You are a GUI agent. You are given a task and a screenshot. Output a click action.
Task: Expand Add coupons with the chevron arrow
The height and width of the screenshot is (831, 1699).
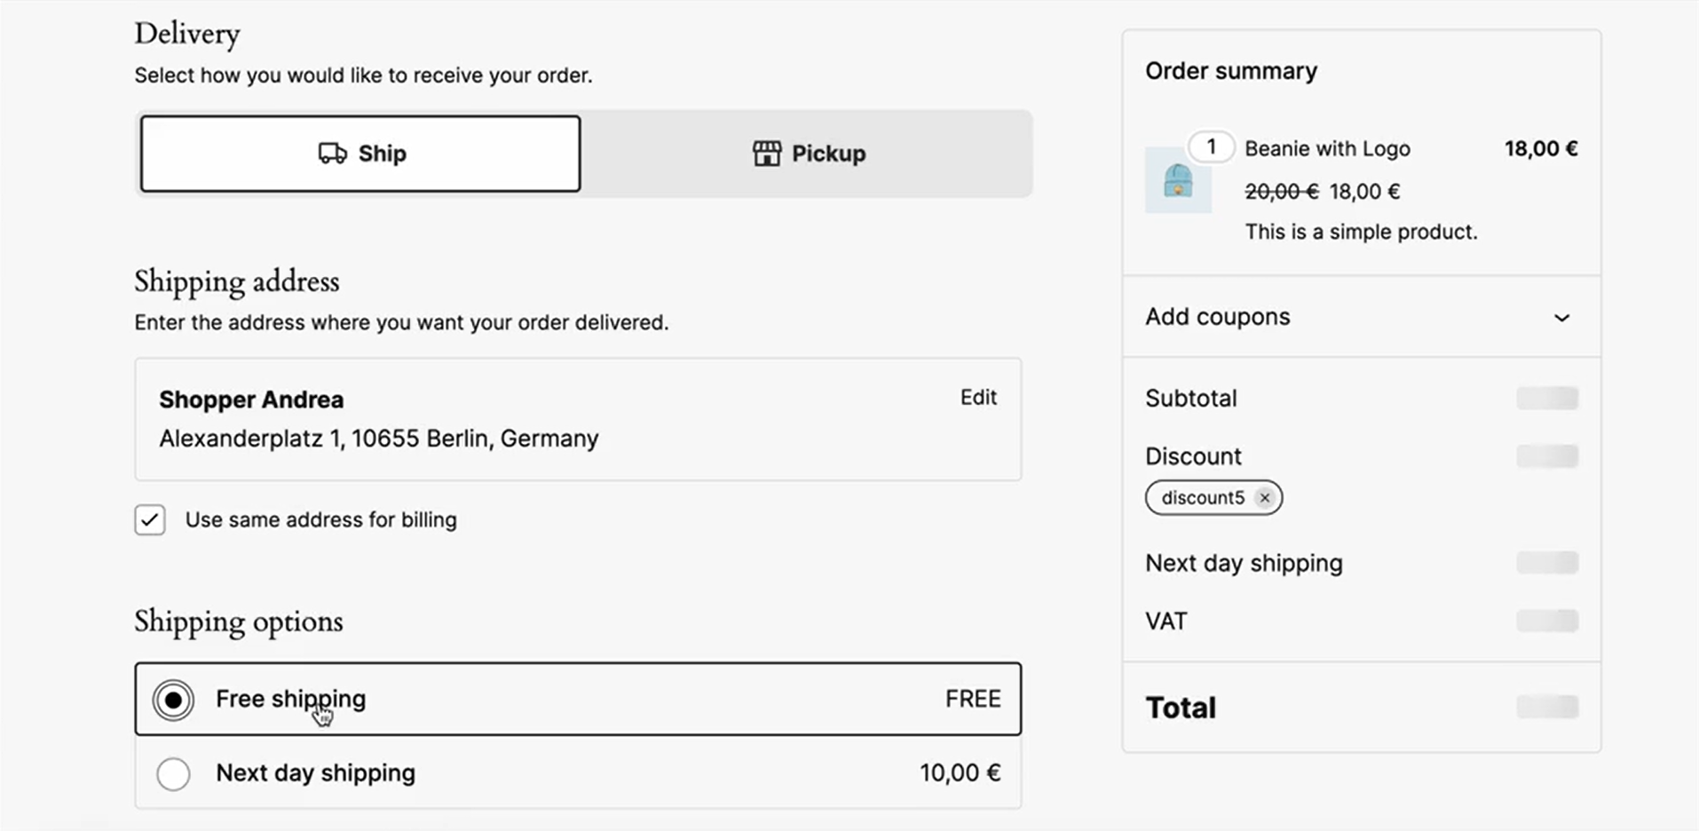coord(1561,318)
